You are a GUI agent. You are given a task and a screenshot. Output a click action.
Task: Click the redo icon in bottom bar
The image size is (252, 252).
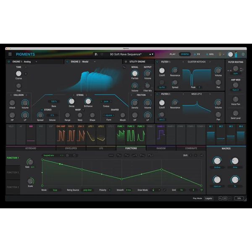(x=229, y=198)
